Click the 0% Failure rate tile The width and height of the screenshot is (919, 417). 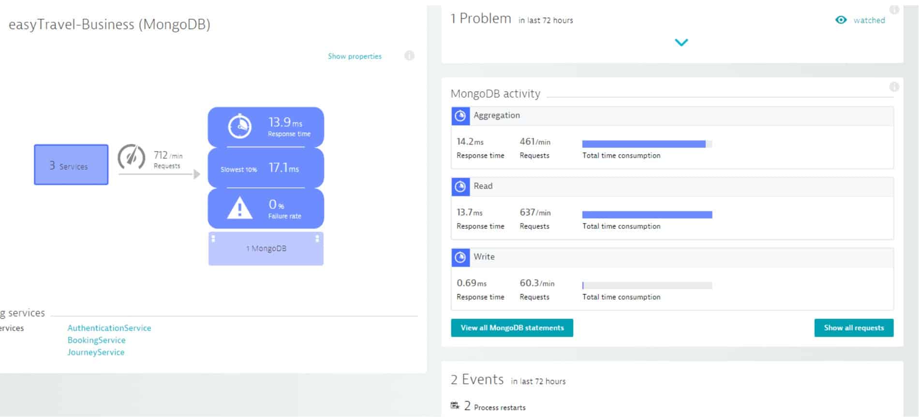point(266,208)
